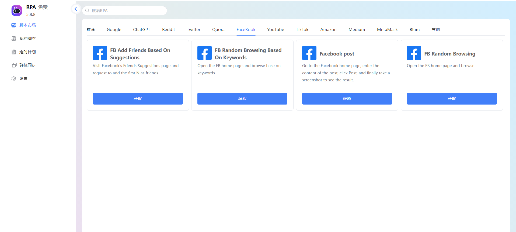Click the 脚本市场 sidebar icon
The image size is (516, 232).
14,25
